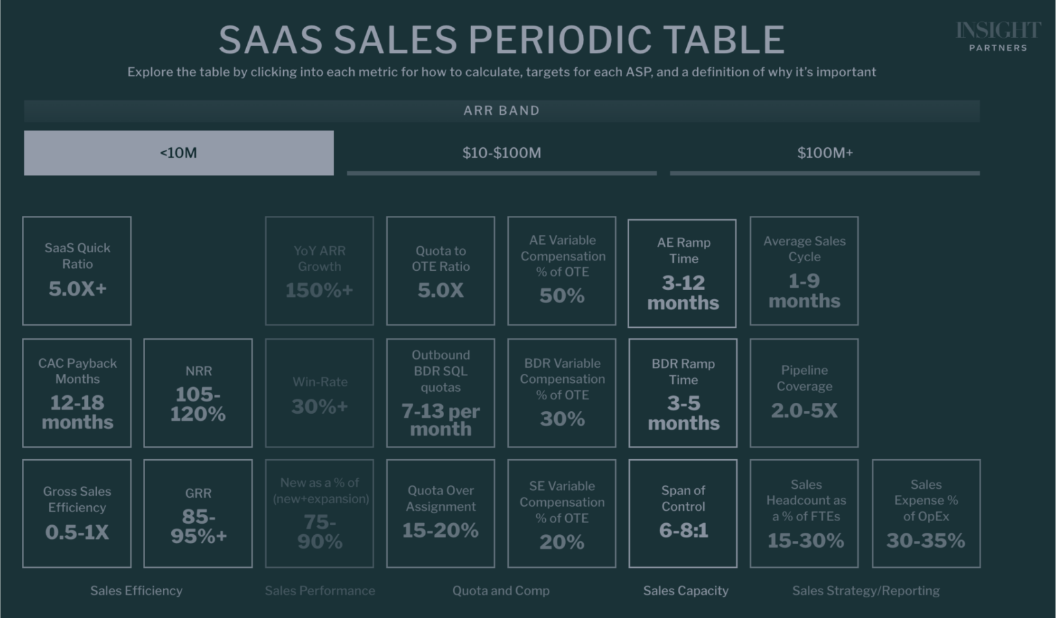Open the Average Sales Cycle metric
The height and width of the screenshot is (618, 1056).
(804, 270)
